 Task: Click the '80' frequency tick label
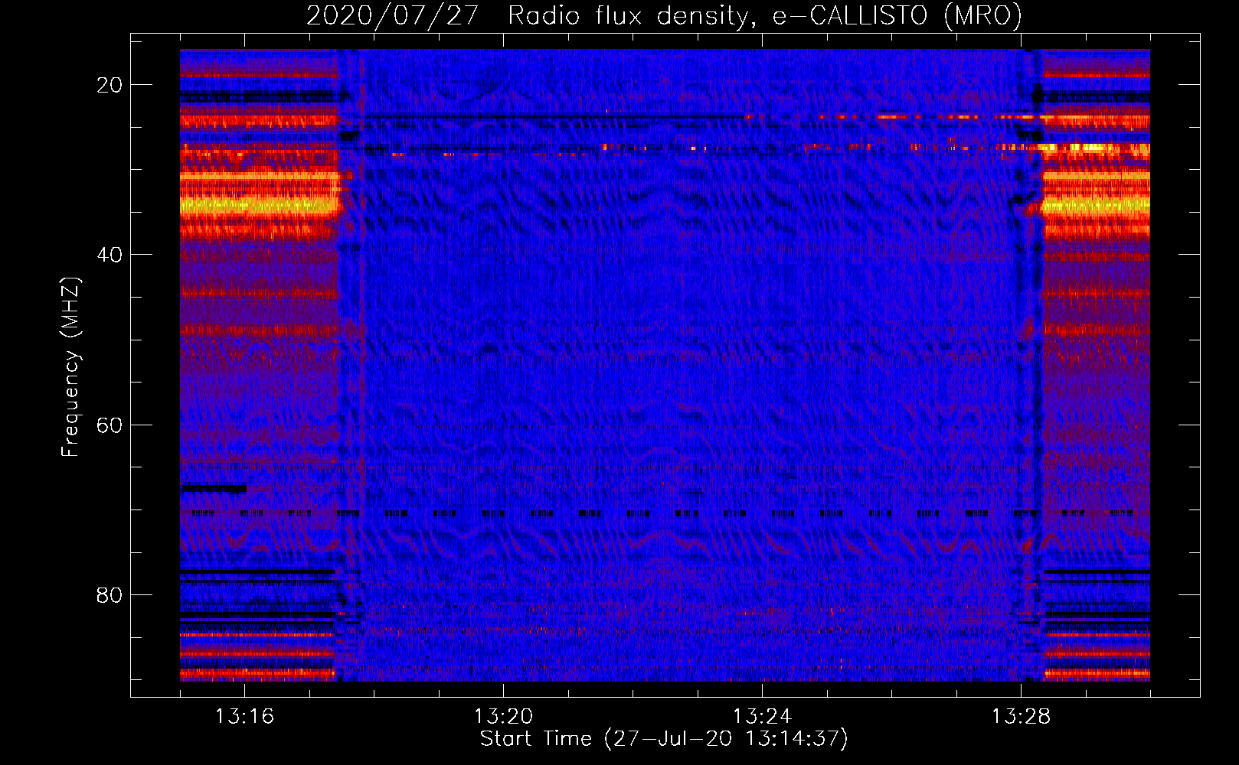(110, 595)
